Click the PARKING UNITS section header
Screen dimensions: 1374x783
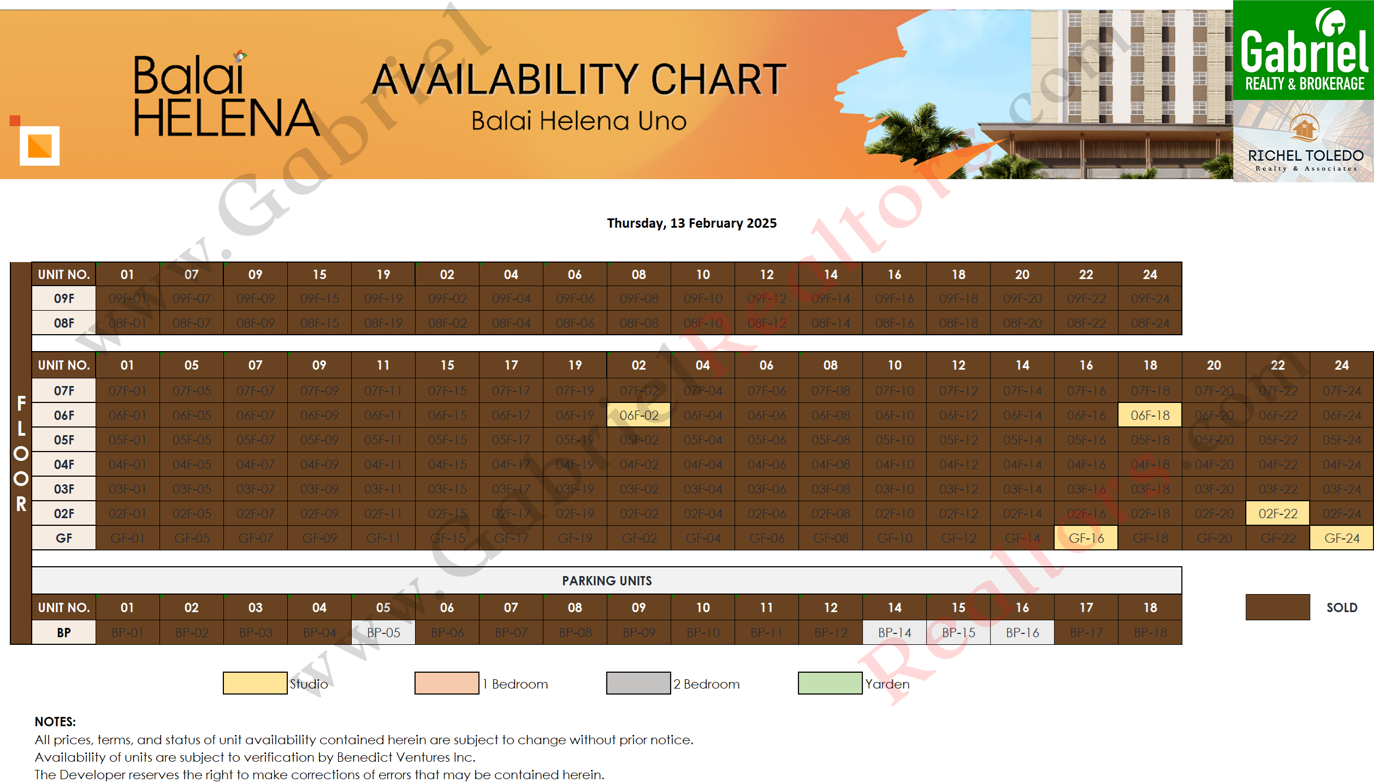point(607,580)
